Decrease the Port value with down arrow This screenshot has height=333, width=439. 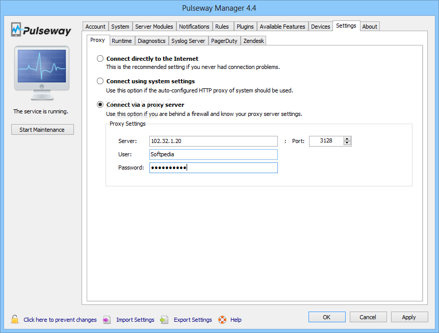tap(347, 143)
